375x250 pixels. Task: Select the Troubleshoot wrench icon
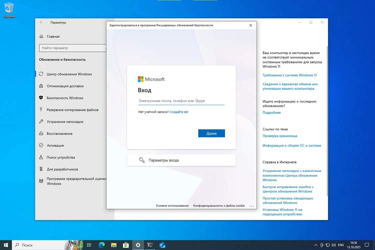(x=41, y=122)
